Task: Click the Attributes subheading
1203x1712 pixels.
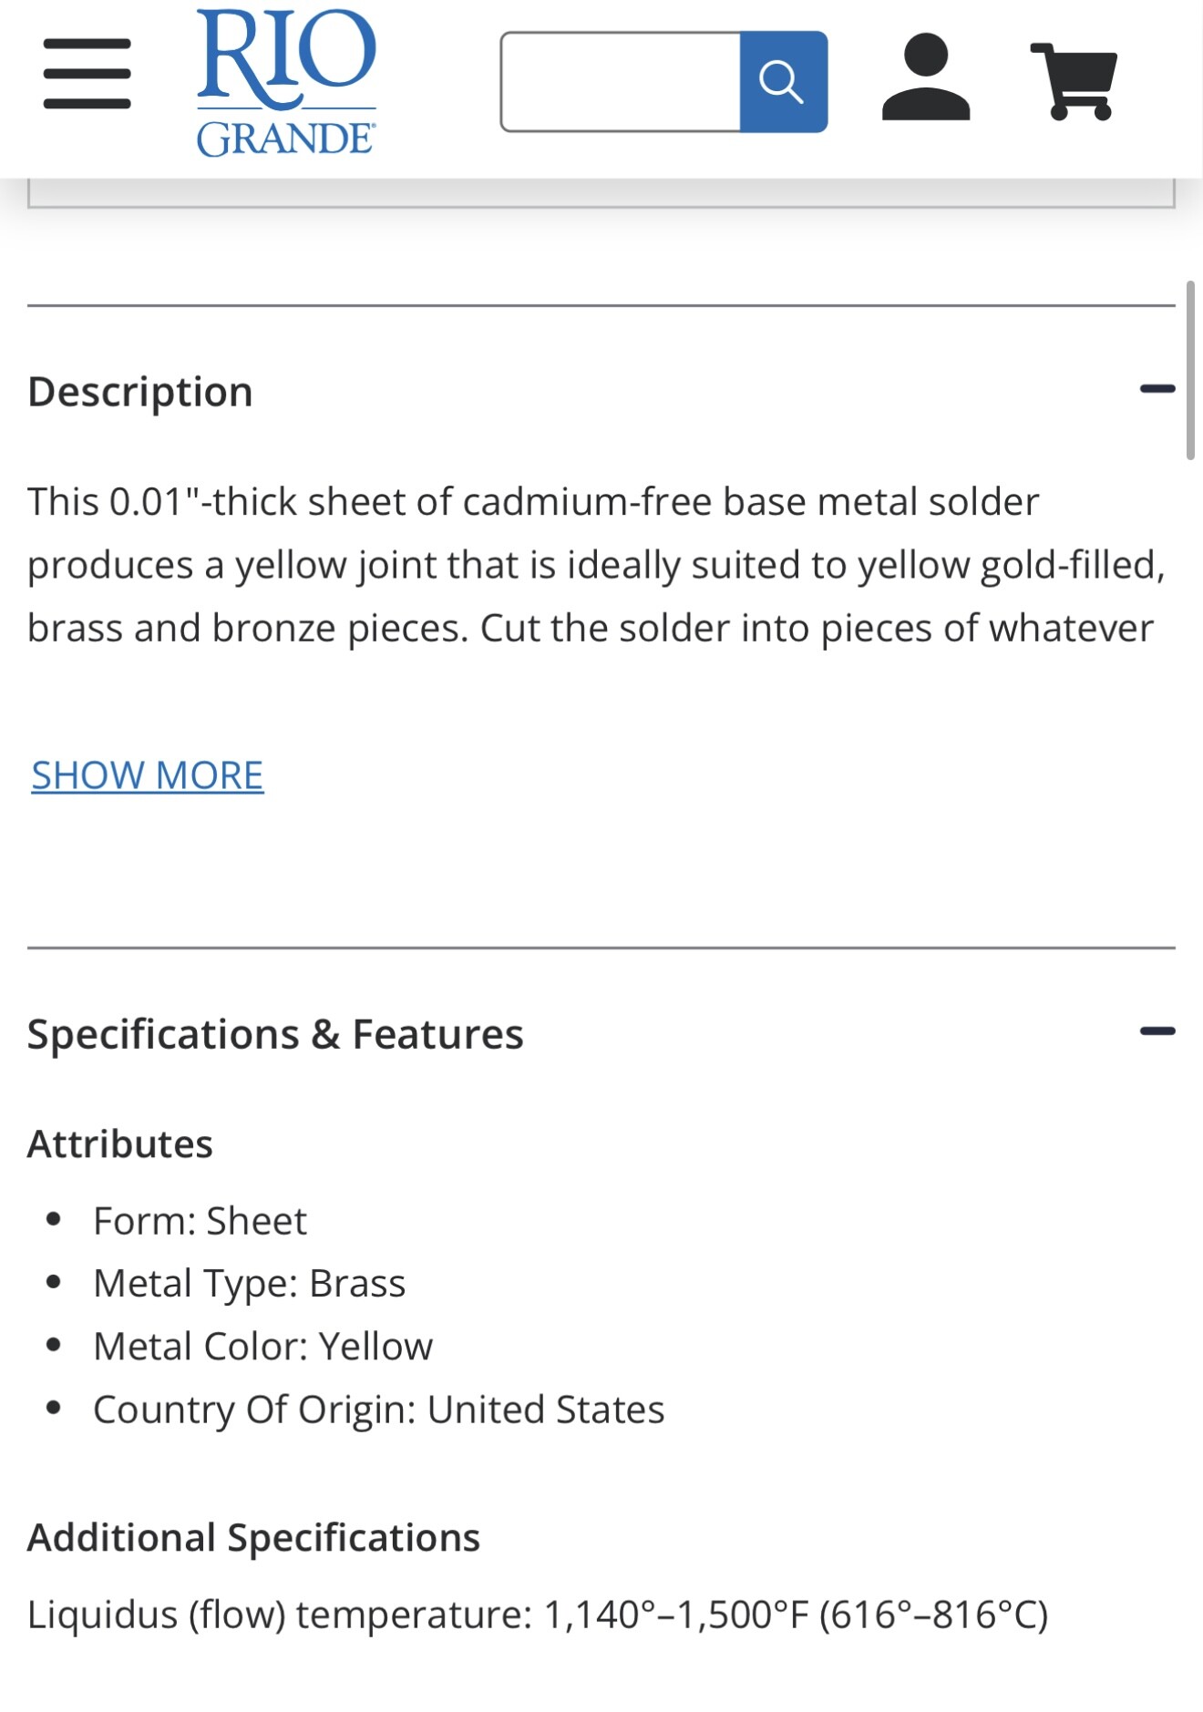Action: tap(120, 1143)
